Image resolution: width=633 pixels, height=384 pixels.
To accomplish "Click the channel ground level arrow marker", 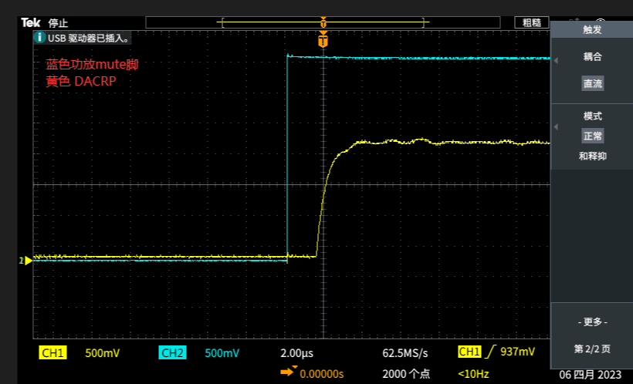I will tap(25, 261).
